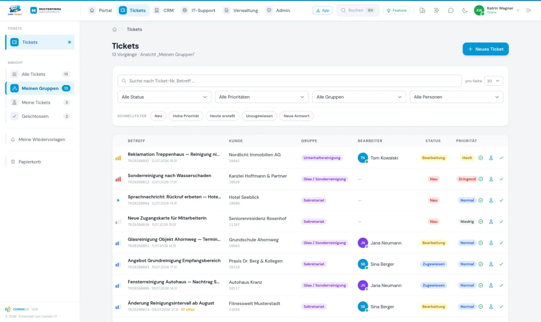Open the chat bubble icon in header
The height and width of the screenshot is (322, 541).
point(451,10)
